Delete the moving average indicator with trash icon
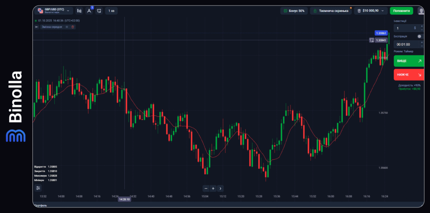This screenshot has height=213, width=430. (x=73, y=27)
